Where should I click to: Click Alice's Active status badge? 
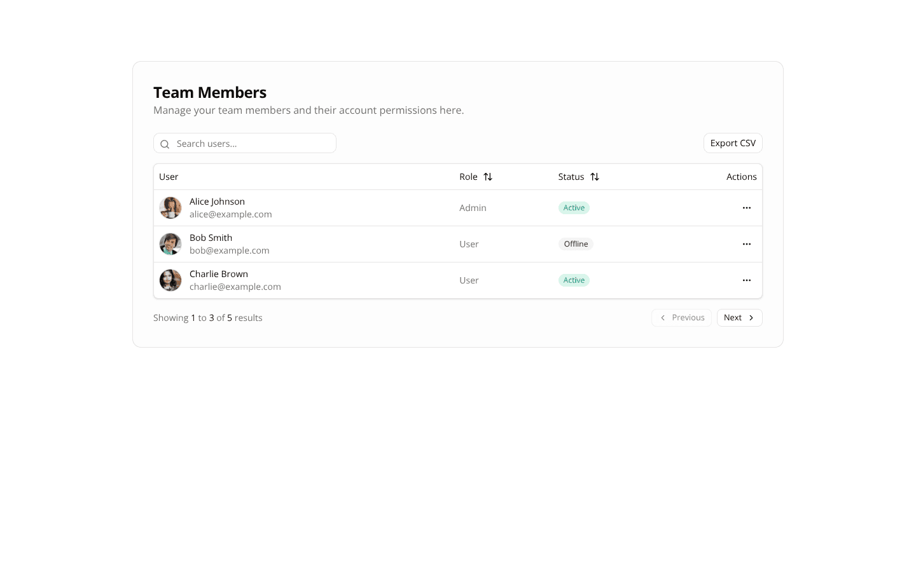574,208
